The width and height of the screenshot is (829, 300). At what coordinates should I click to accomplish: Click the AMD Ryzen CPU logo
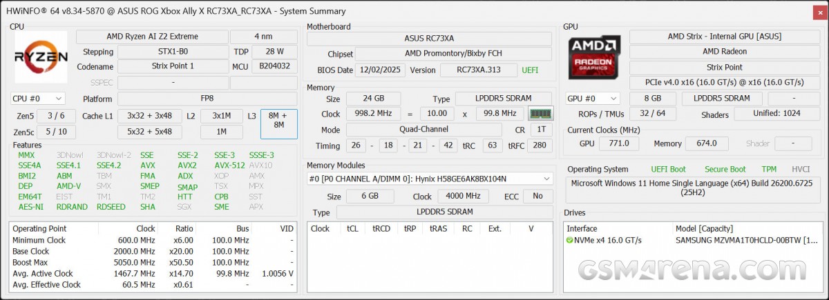pos(41,57)
